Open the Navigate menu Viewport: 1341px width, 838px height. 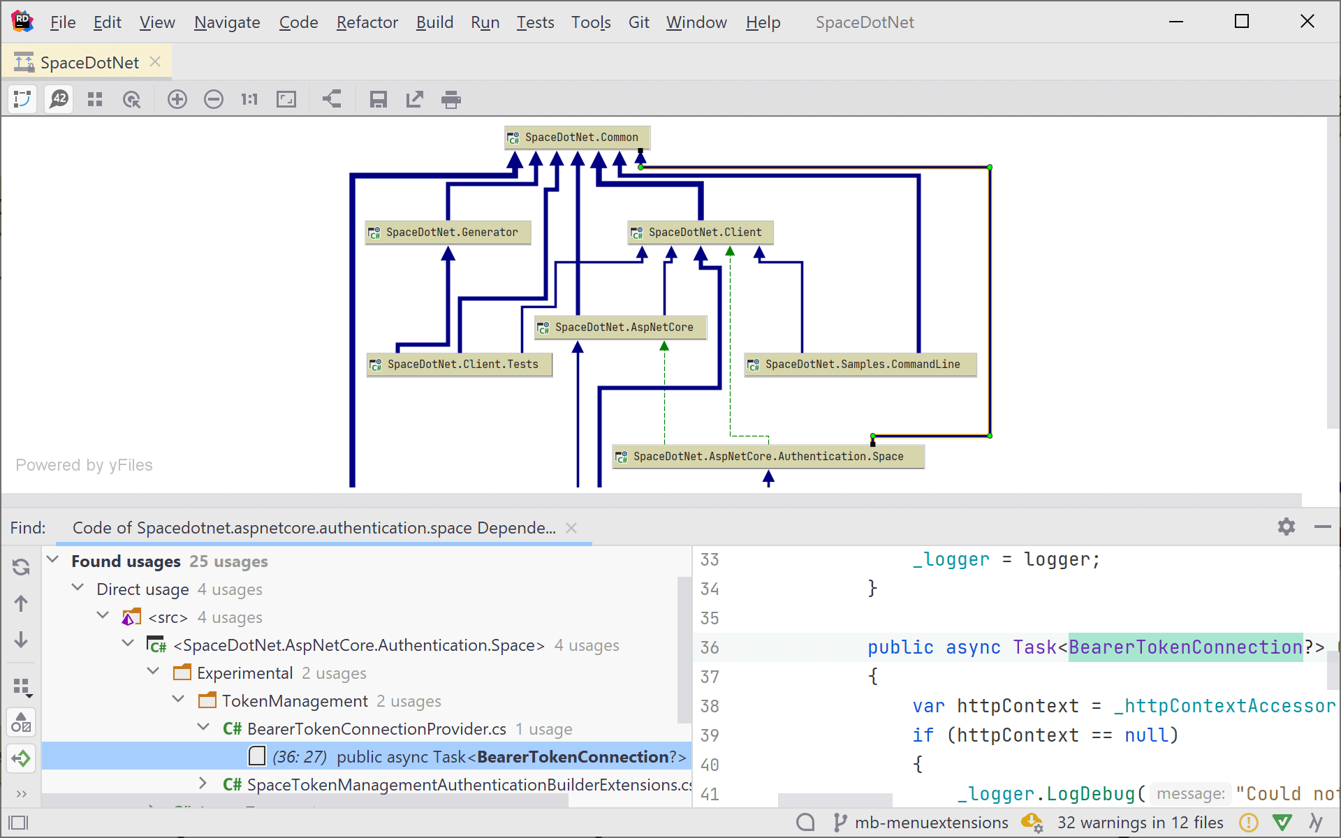(227, 22)
